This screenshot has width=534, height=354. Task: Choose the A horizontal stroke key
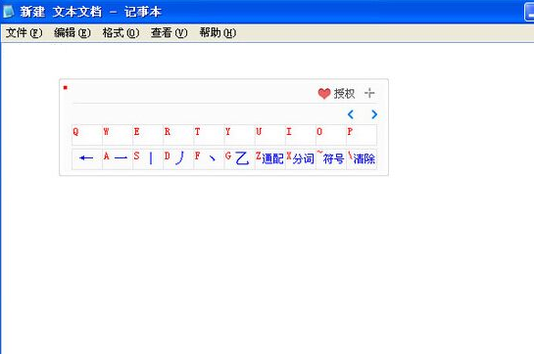(118, 158)
